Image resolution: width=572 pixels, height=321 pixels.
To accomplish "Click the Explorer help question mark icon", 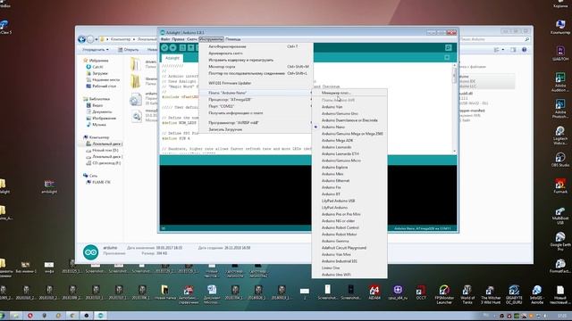I will point(525,50).
